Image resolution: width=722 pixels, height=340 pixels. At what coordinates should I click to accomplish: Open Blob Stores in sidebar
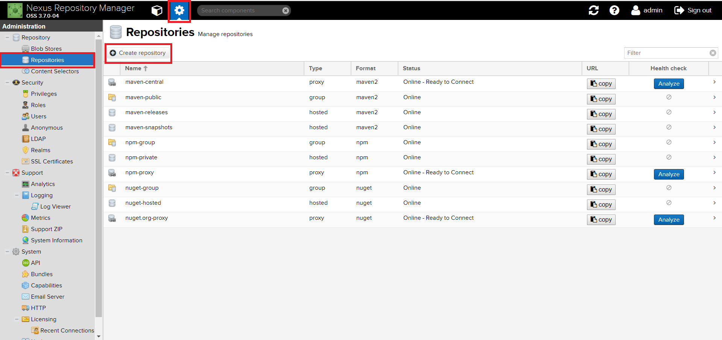[46, 49]
